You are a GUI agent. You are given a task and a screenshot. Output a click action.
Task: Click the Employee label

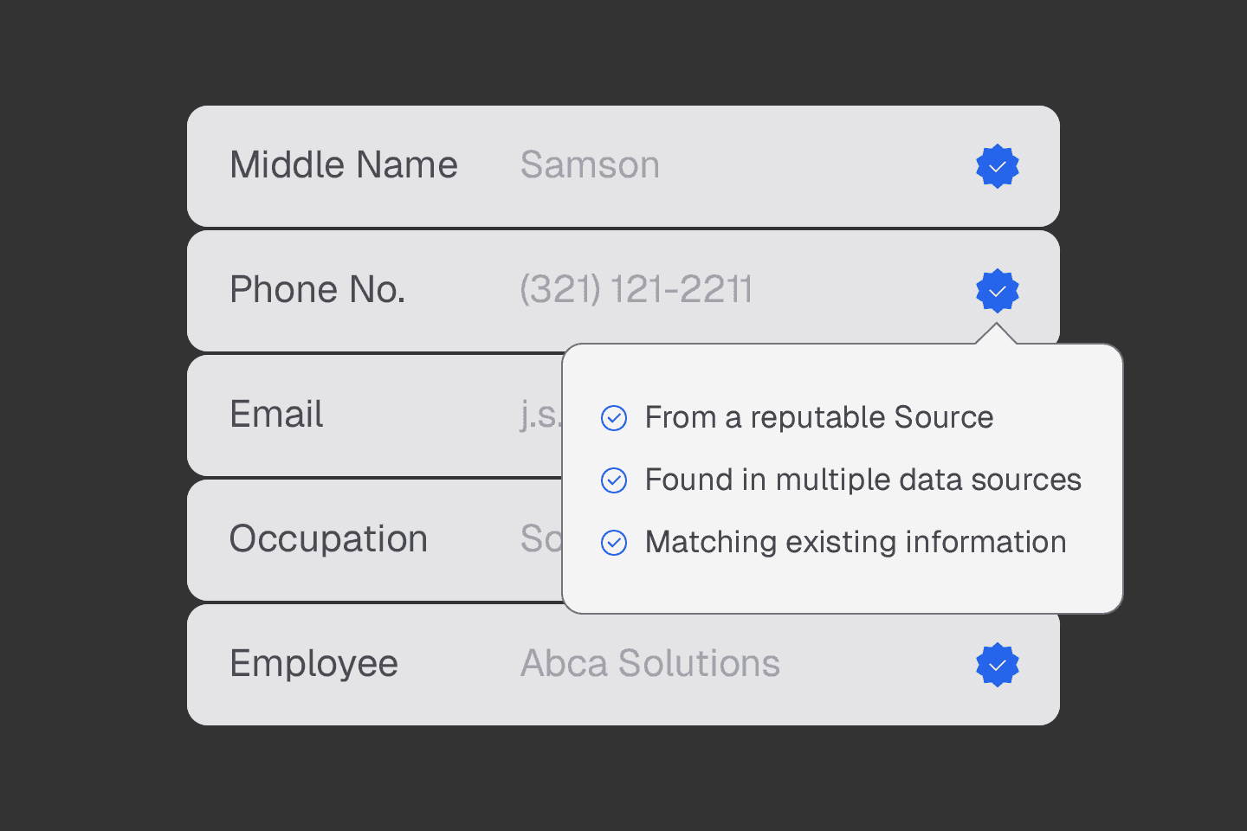point(313,664)
